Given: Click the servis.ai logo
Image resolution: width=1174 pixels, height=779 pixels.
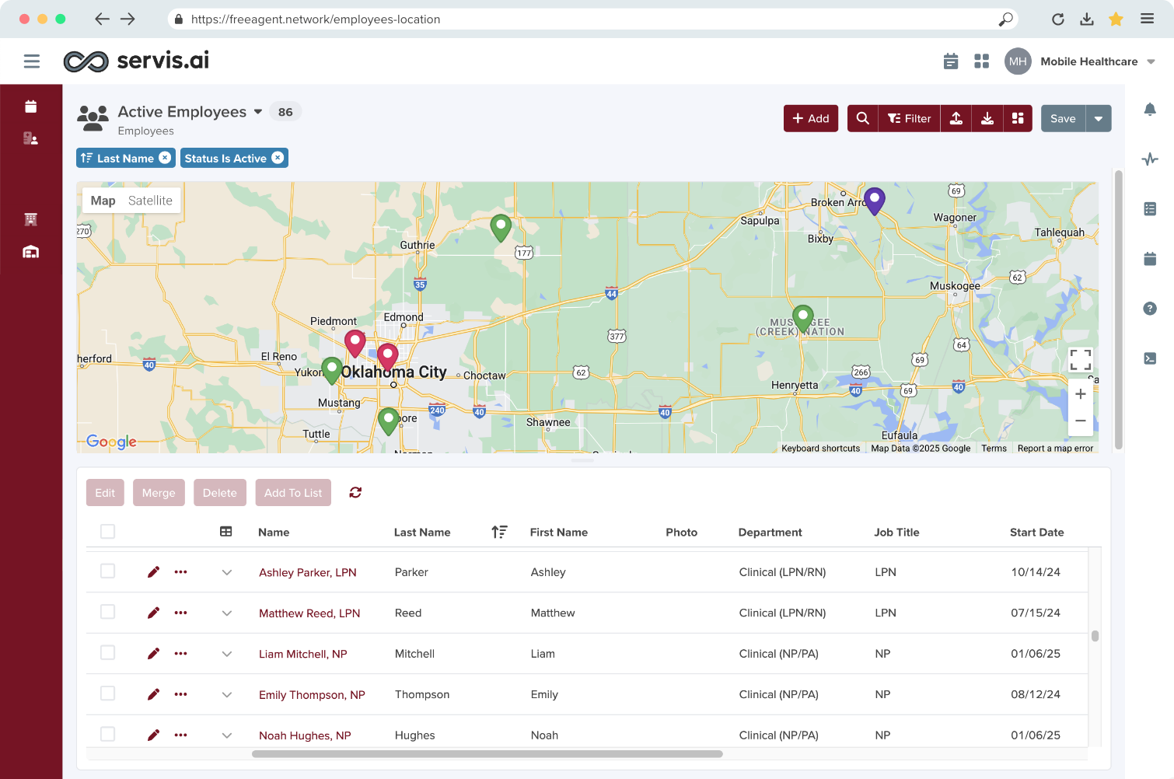Looking at the screenshot, I should click(x=136, y=61).
